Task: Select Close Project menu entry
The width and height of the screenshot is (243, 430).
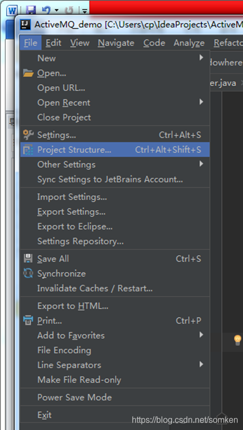Action: 115,118
